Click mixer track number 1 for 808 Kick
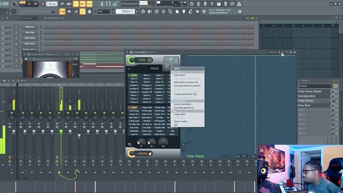 click(x=16, y=27)
